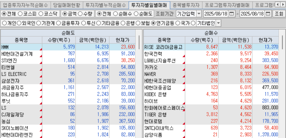Click the end date input field
286x138 pixels.
pos(253,14)
